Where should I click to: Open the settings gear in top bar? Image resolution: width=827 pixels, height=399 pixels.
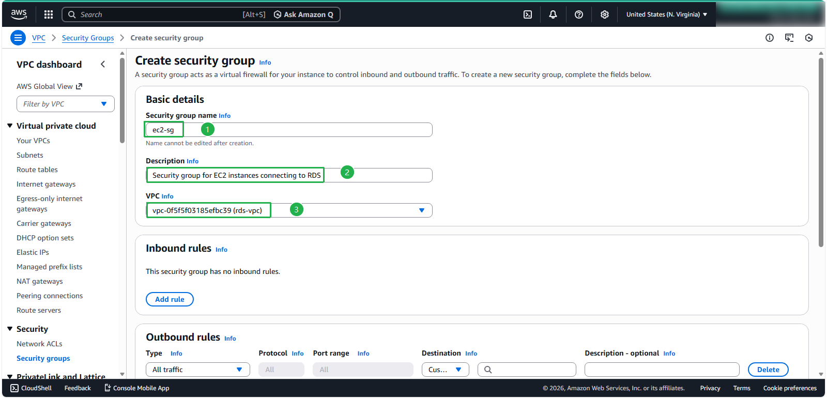coord(605,14)
